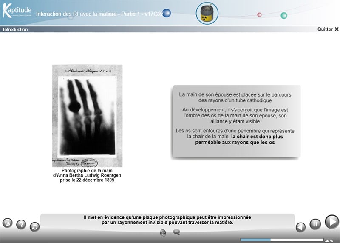Select the Introduction section label

click(x=15, y=29)
